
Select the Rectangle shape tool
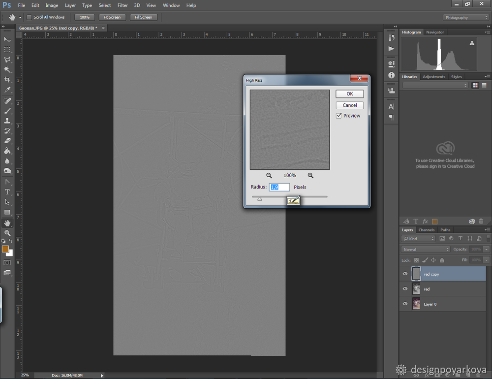[x=7, y=212]
